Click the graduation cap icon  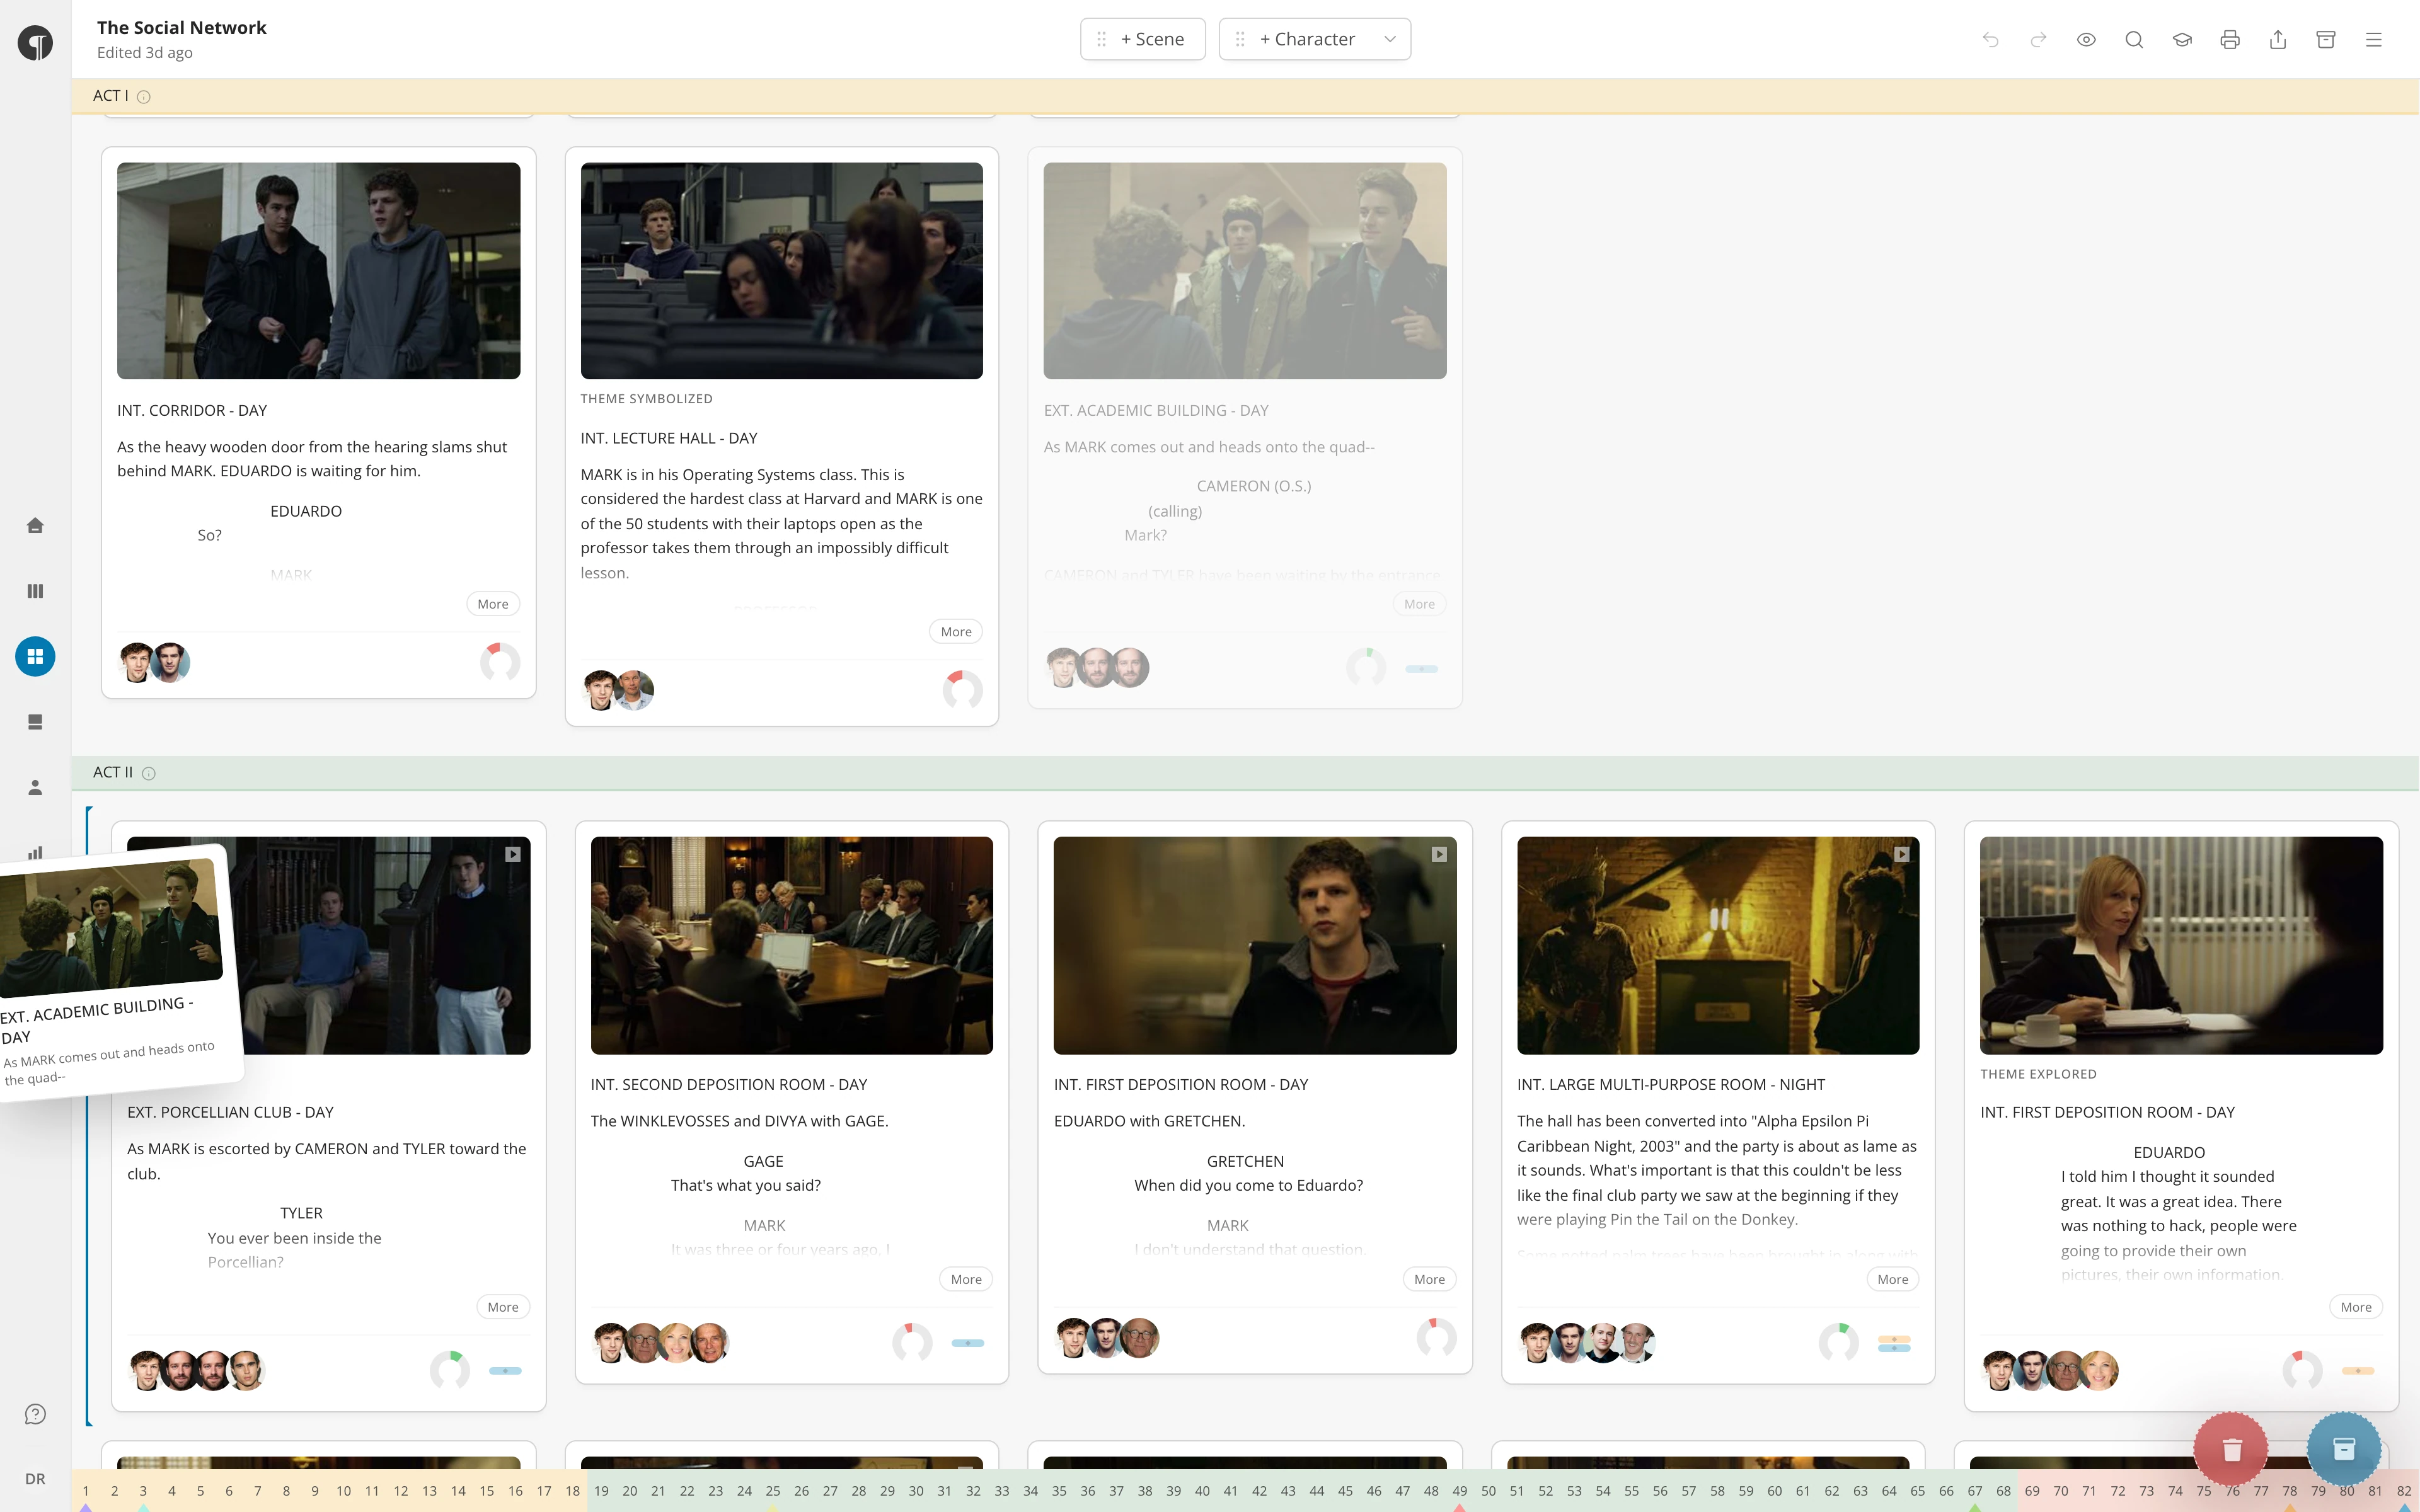tap(2182, 40)
